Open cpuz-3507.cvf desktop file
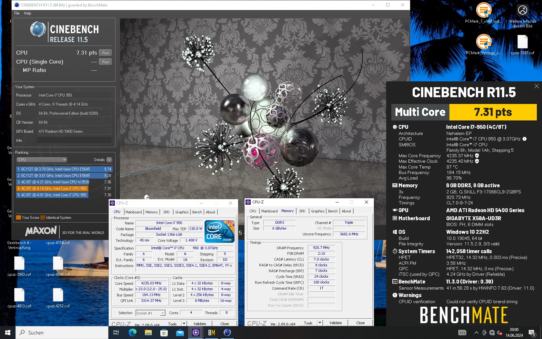This screenshot has height=339, width=542. pos(522,45)
